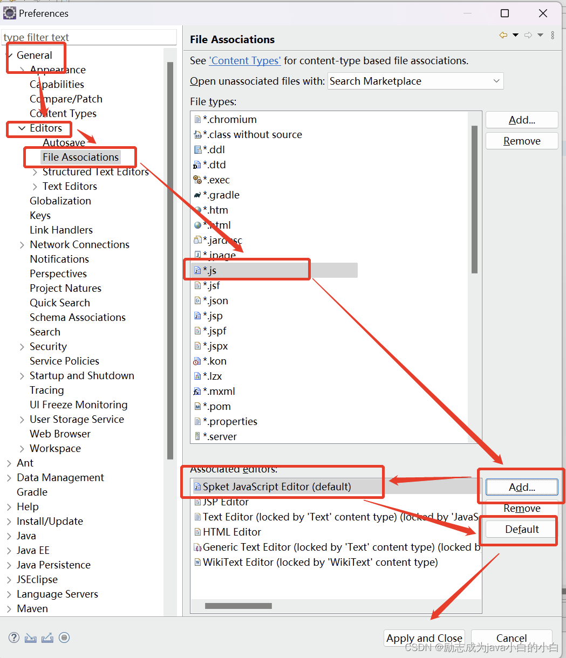
Task: Select Content Types in the tree
Action: point(63,114)
